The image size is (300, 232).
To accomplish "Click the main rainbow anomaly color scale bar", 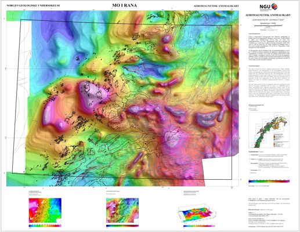I will (x=269, y=182).
